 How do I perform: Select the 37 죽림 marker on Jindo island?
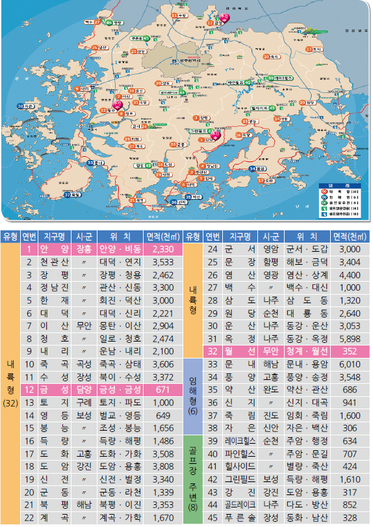tap(73, 195)
